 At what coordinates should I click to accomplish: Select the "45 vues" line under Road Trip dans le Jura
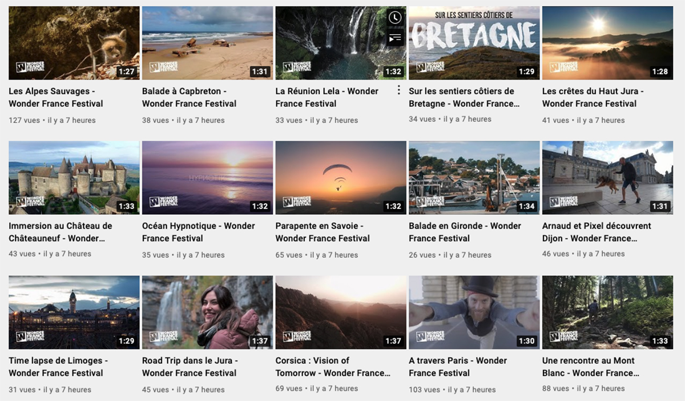click(x=183, y=390)
